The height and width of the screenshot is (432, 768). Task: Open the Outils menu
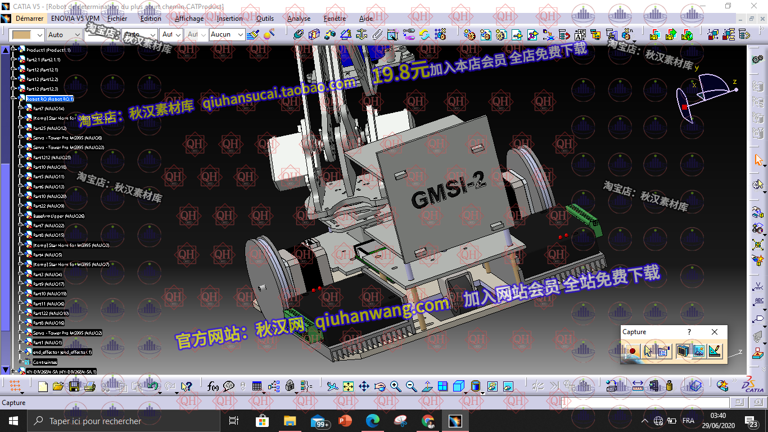[x=265, y=19]
